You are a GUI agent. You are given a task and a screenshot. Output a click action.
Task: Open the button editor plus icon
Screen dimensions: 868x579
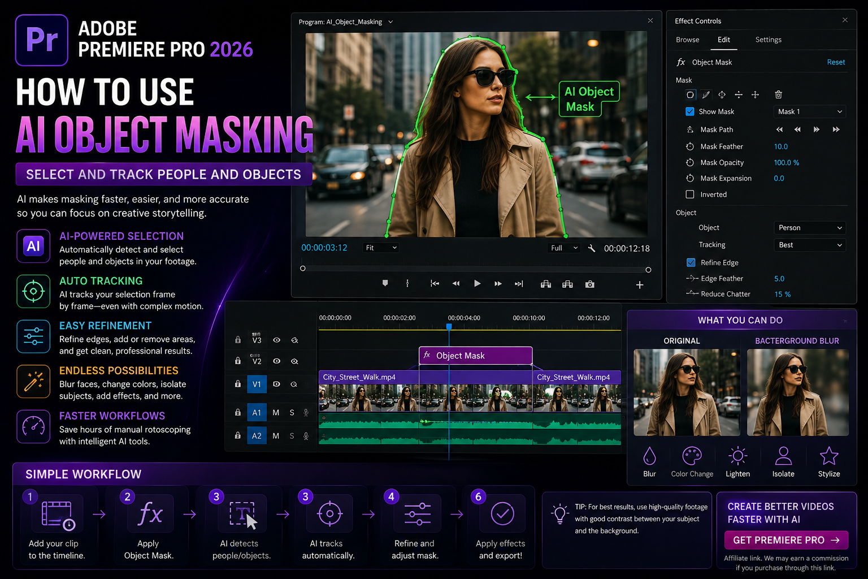(x=640, y=284)
